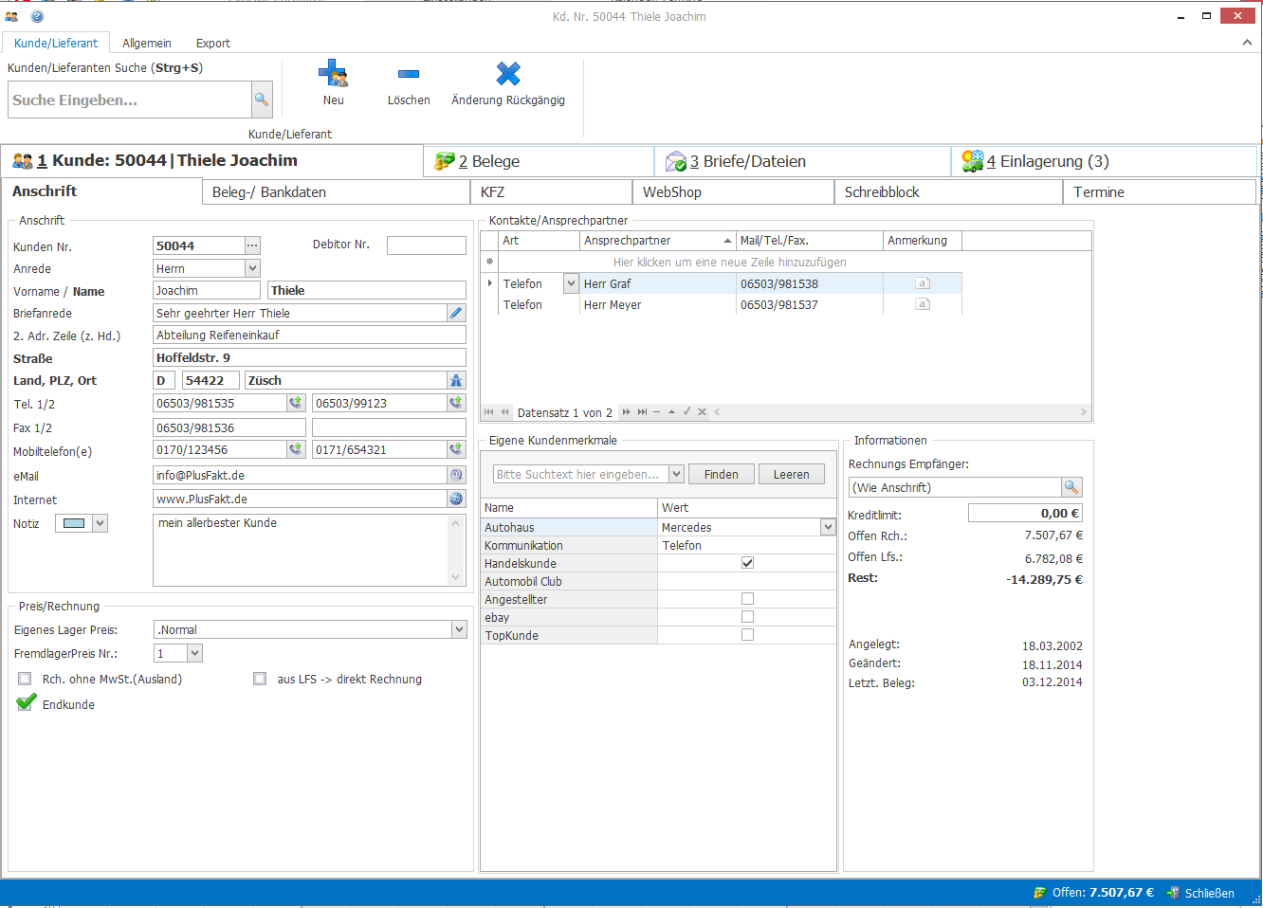1263x908 pixels.
Task: Open Art dropdown in Herr Graf row
Action: click(571, 283)
